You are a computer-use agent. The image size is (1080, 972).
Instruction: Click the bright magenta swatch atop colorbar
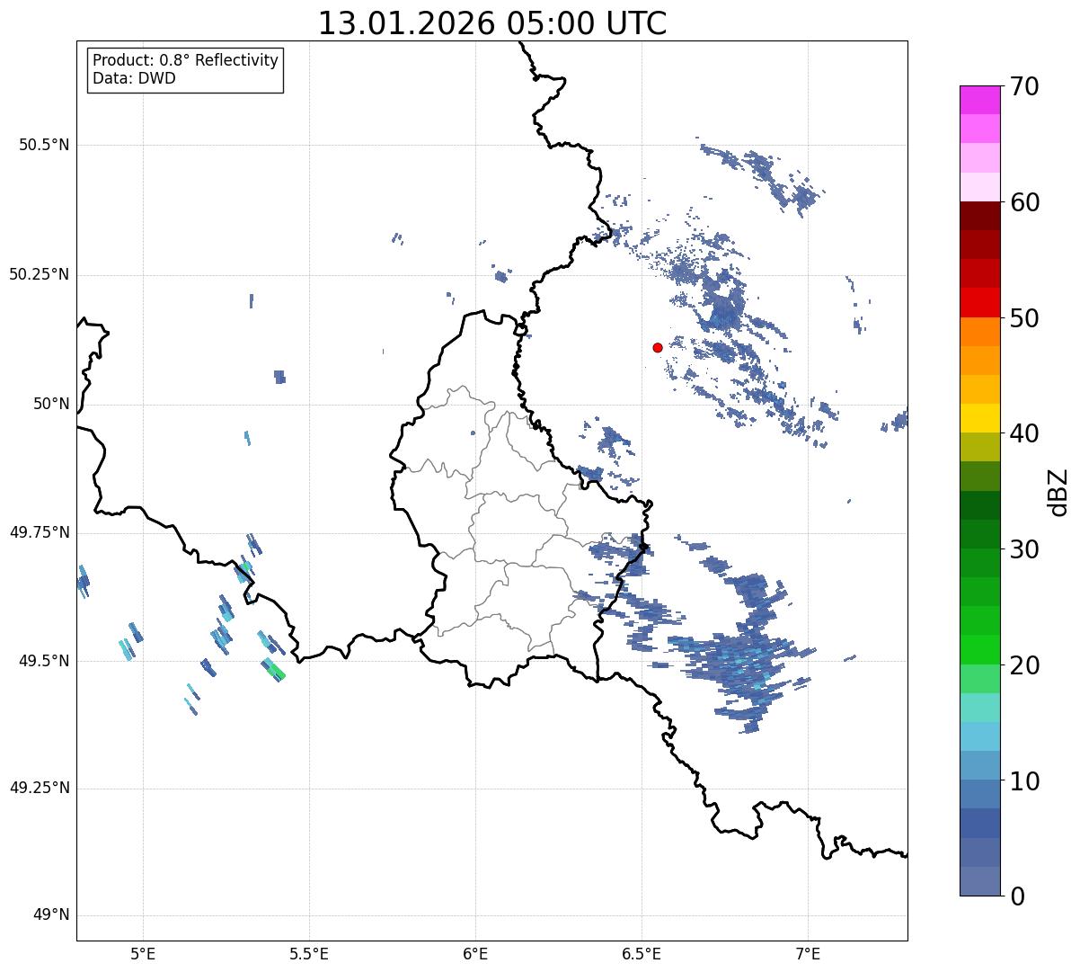[979, 100]
